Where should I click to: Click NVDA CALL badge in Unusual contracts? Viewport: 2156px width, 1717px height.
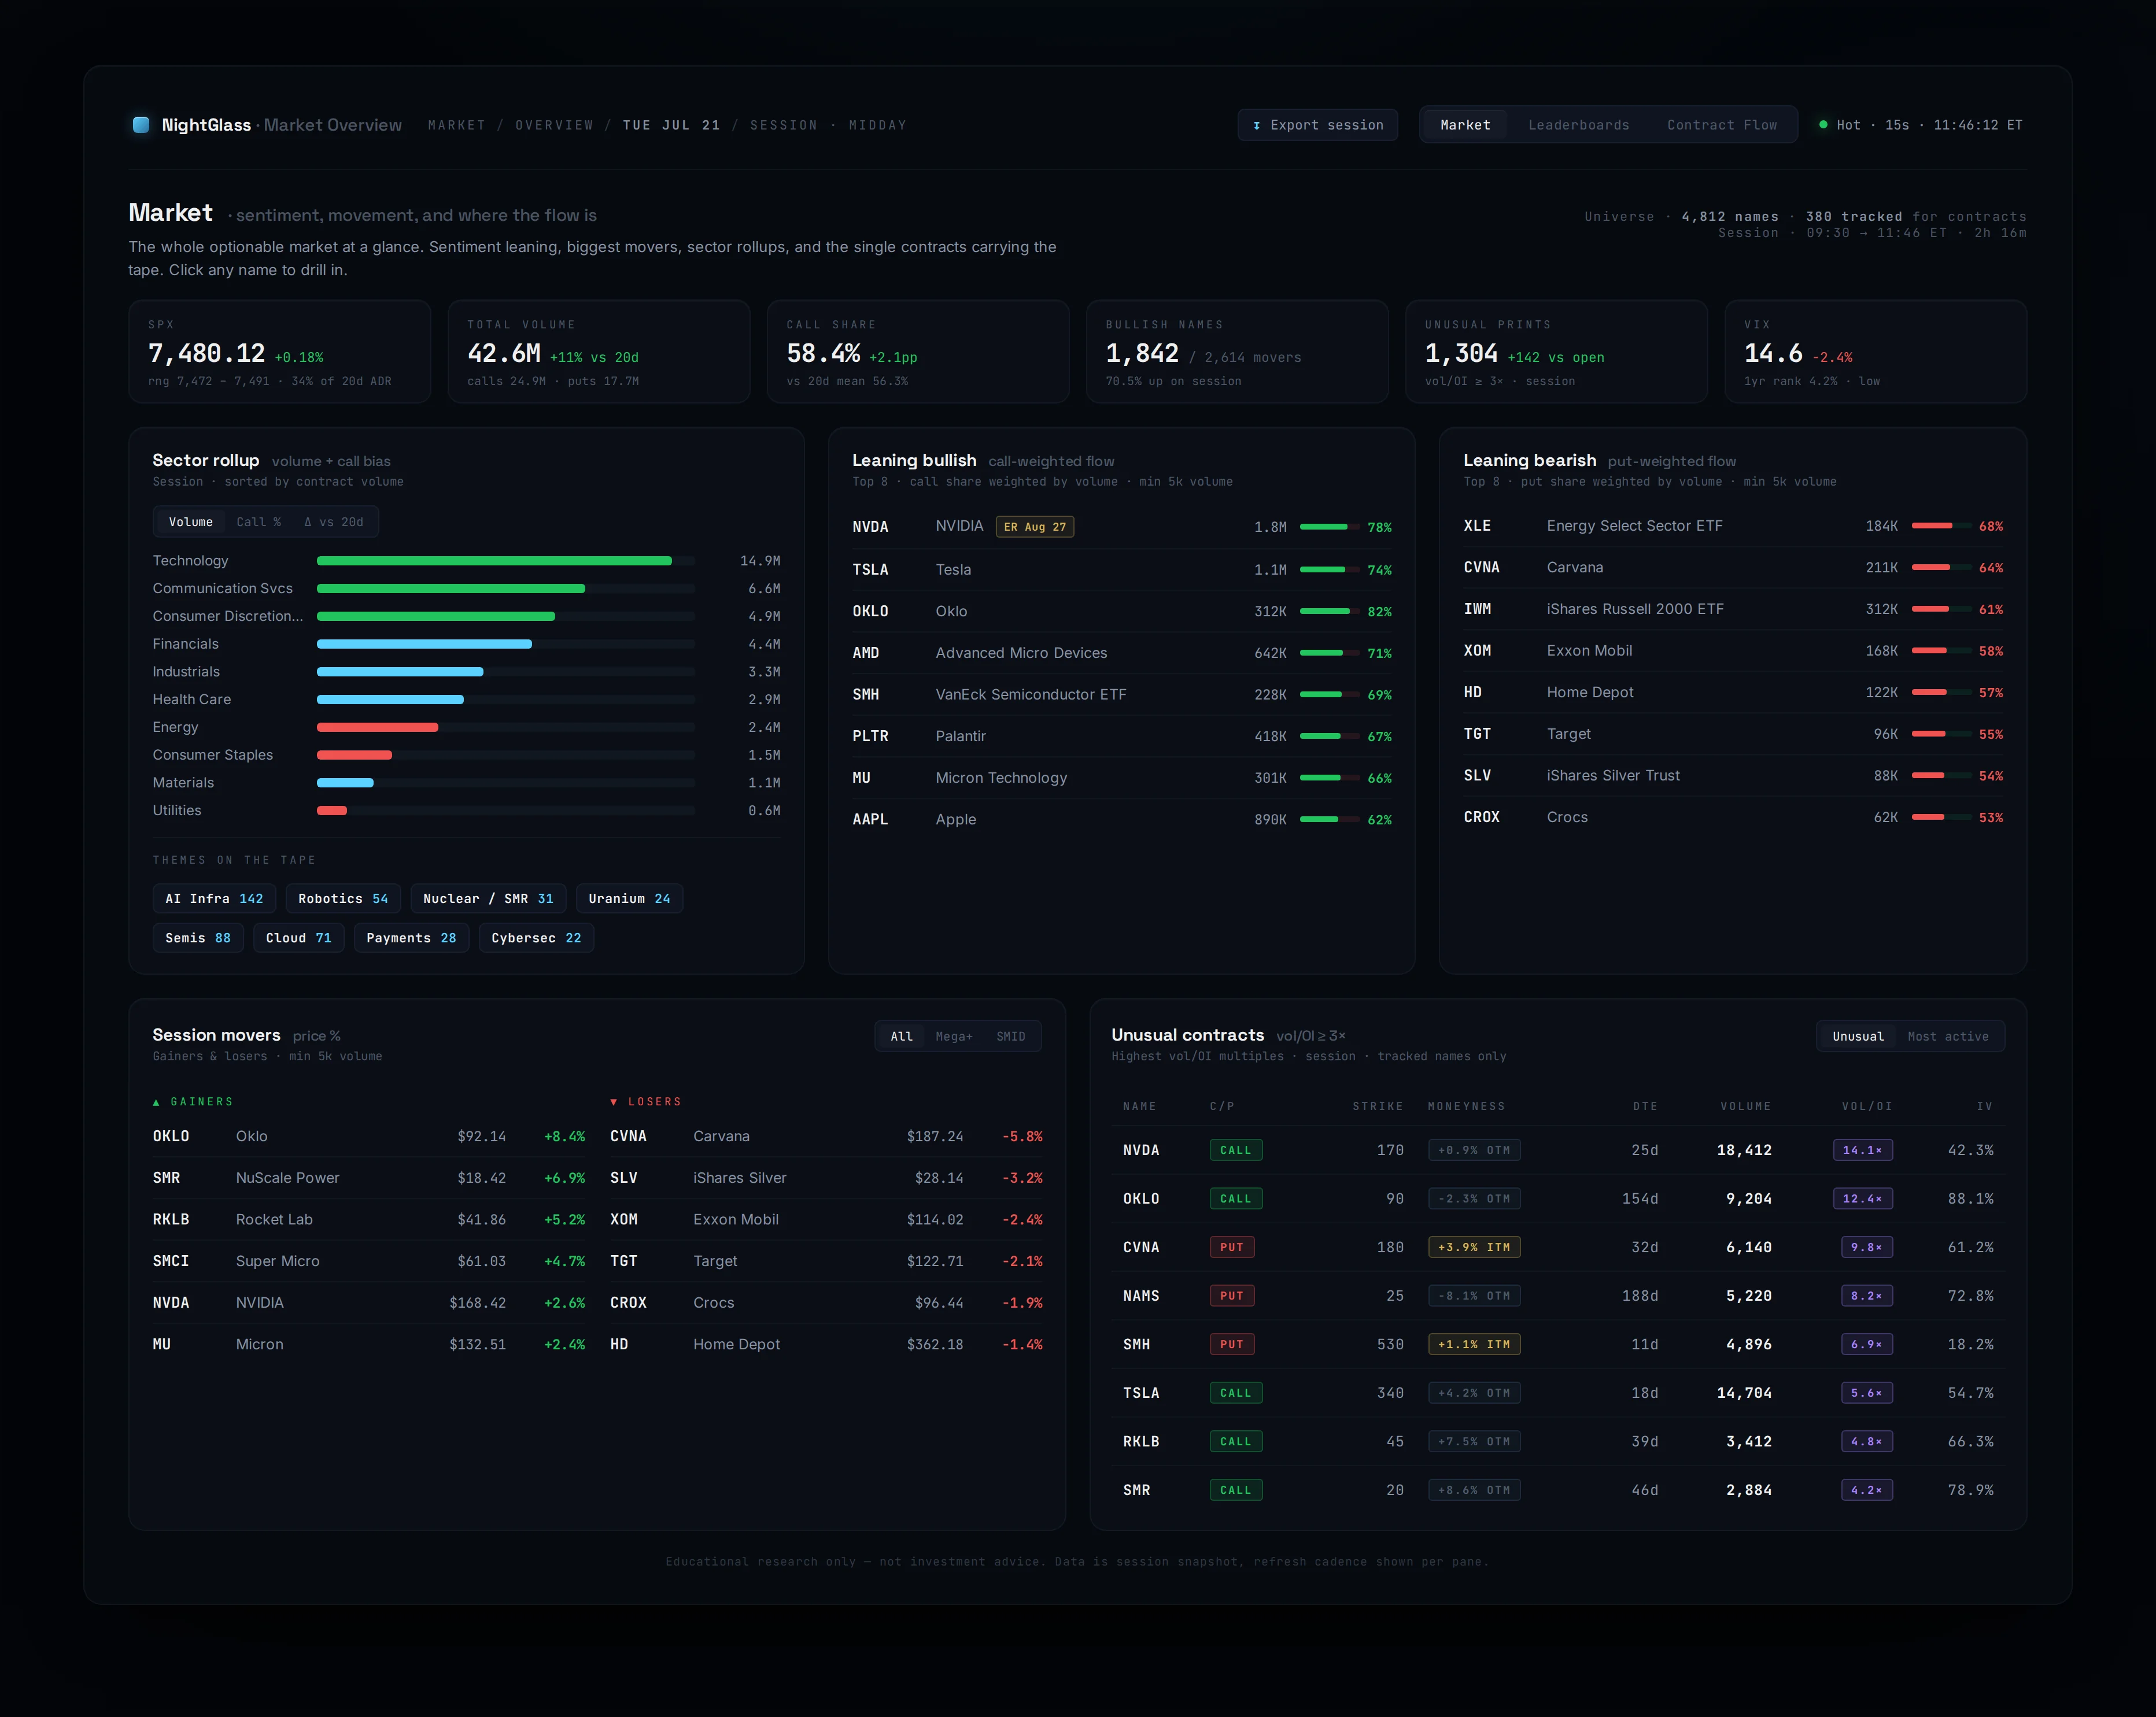1235,1150
